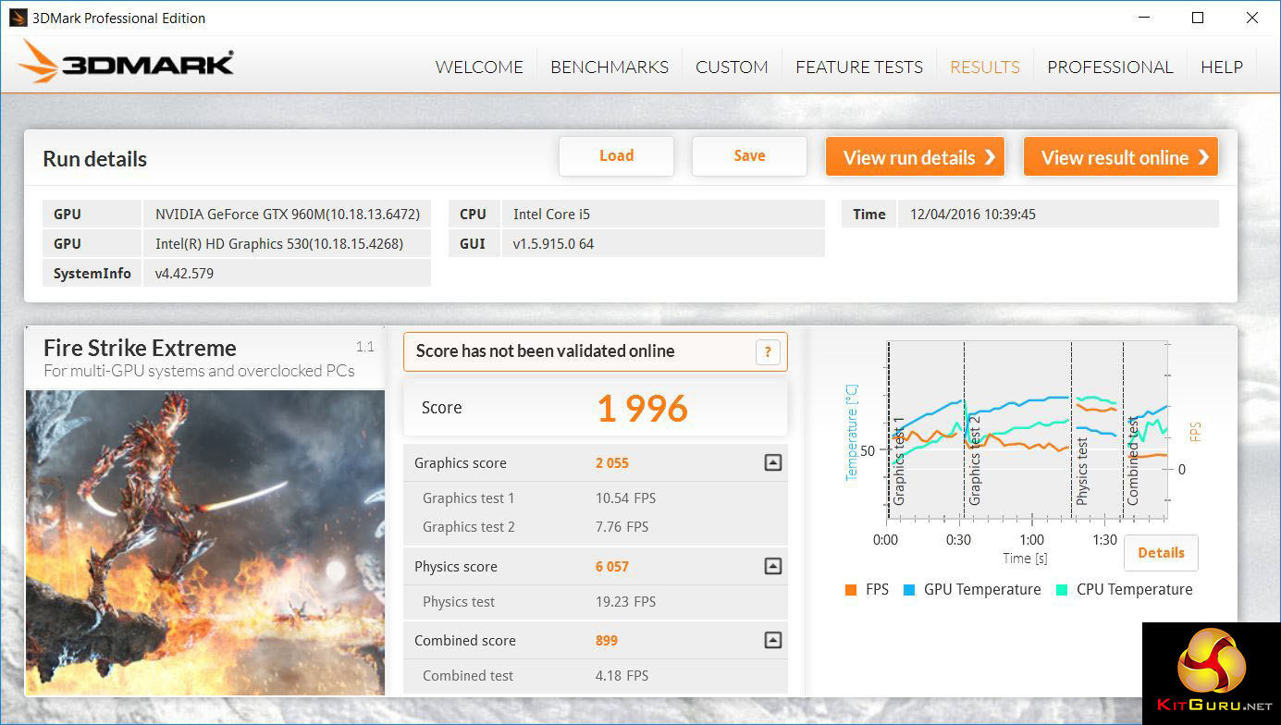The image size is (1281, 725).
Task: Close the 3DMark window
Action: 1252,18
